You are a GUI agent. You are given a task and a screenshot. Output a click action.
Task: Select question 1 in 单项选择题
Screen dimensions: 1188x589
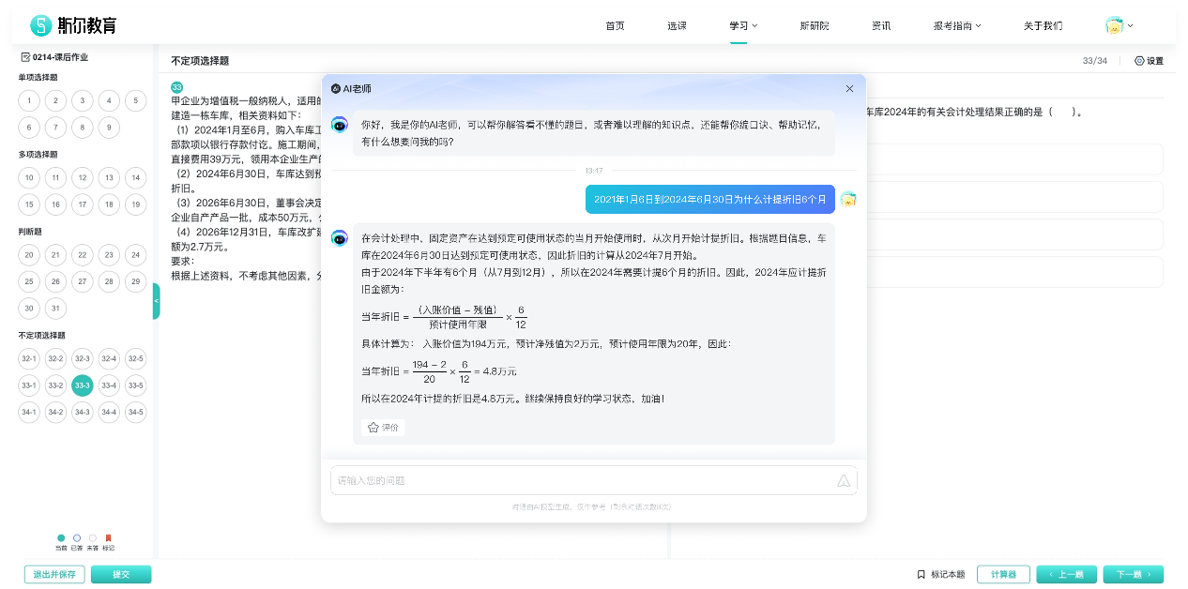[29, 101]
